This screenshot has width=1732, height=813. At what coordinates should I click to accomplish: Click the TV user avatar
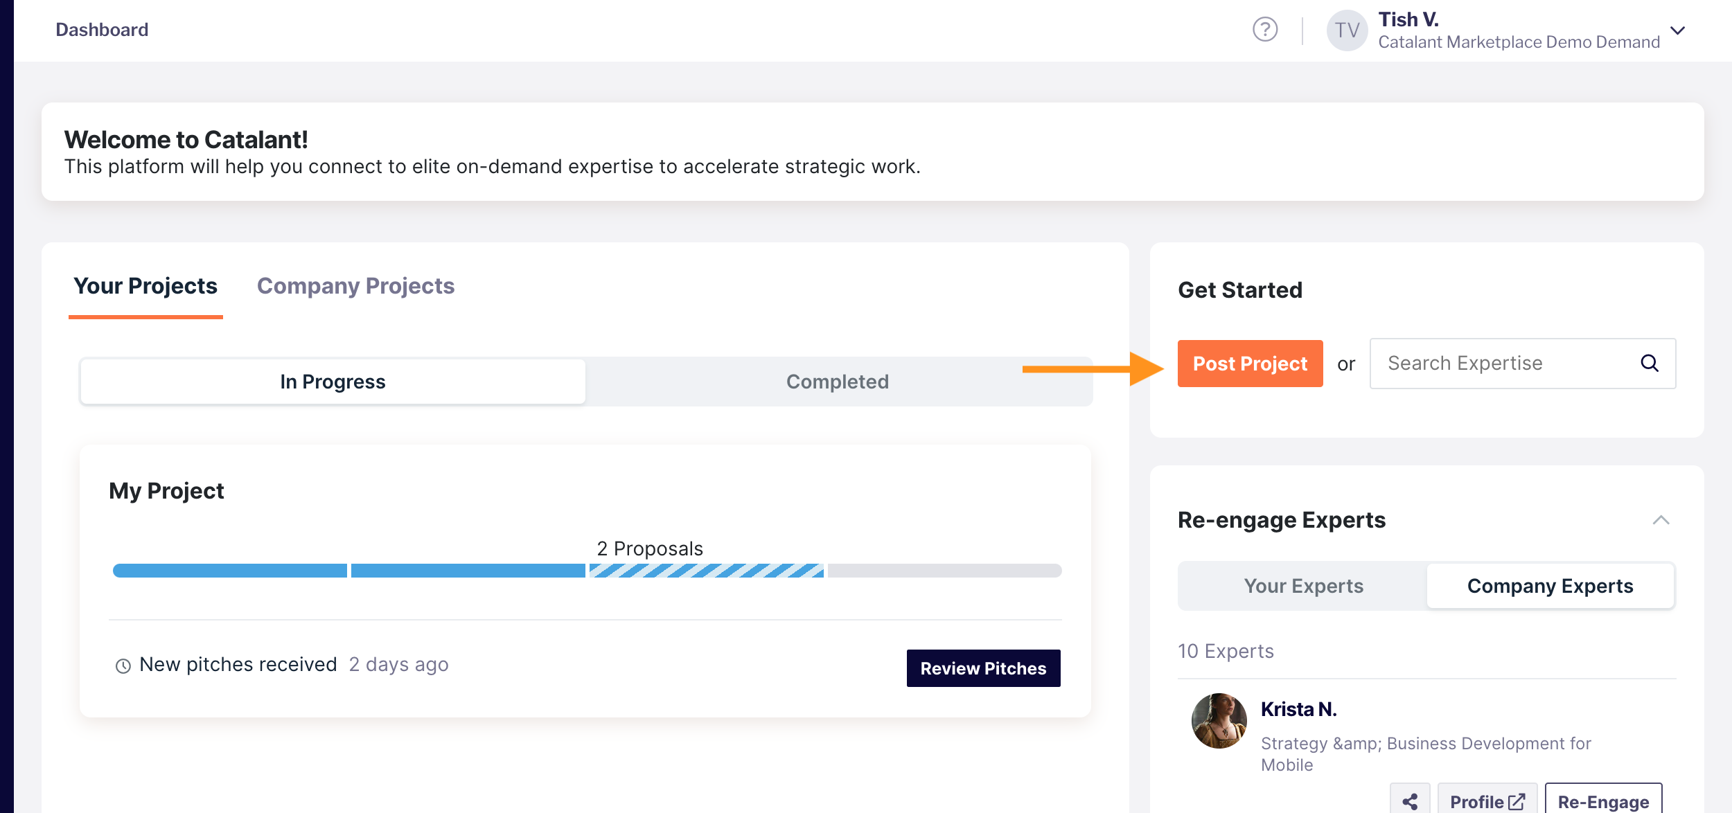pos(1347,30)
